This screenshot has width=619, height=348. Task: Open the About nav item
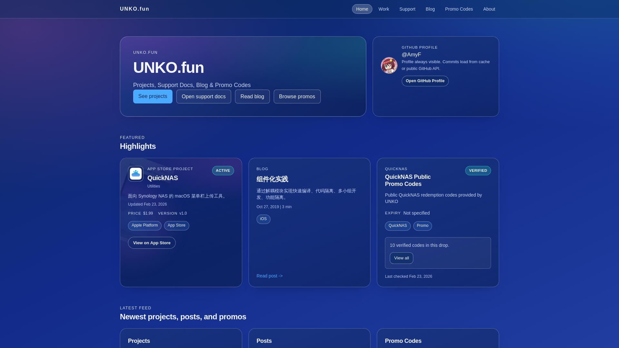(x=489, y=9)
